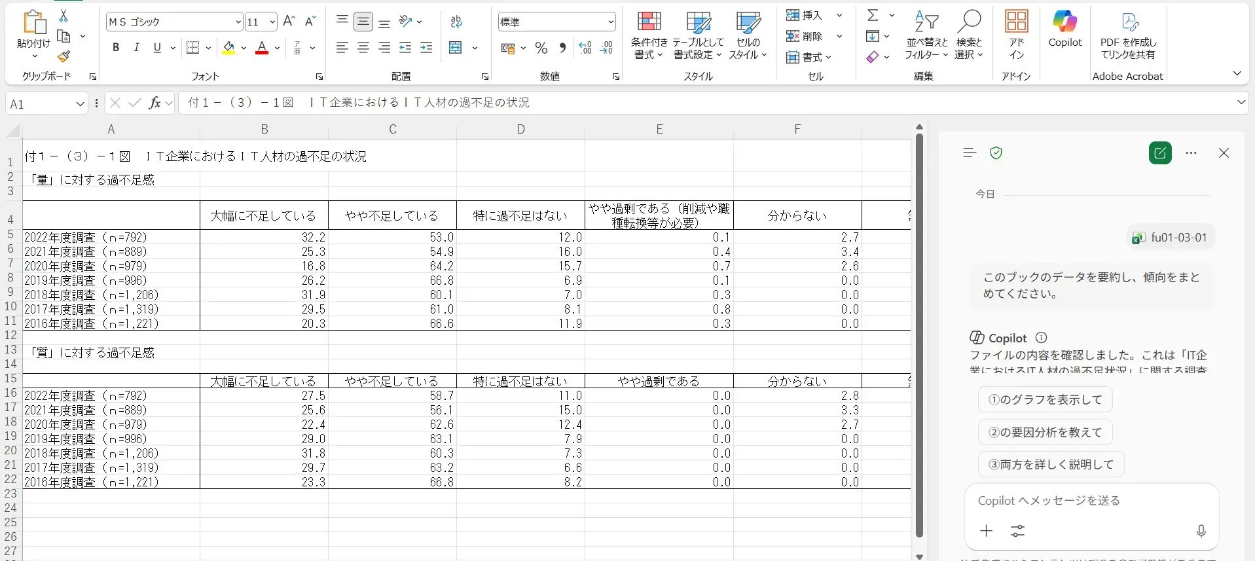Screen dimensions: 1255x561
Task: Open the font size 11 dropdown
Action: tap(272, 22)
